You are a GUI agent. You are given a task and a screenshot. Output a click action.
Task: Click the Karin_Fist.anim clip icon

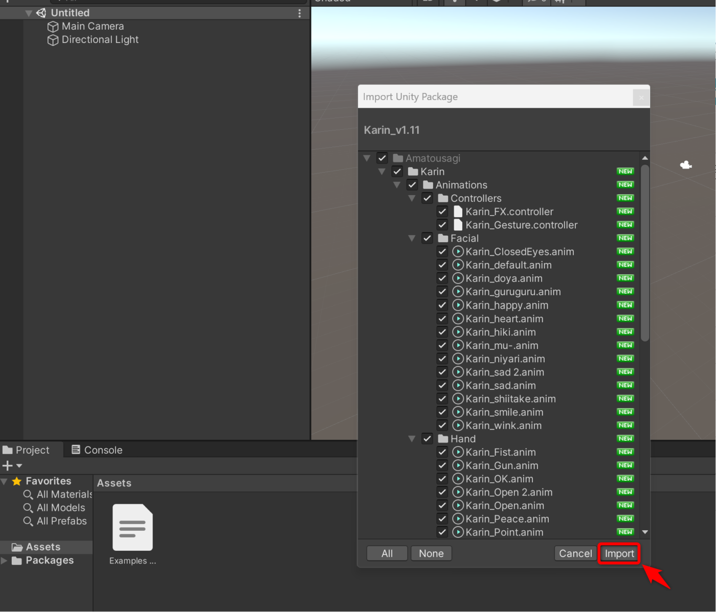[458, 452]
